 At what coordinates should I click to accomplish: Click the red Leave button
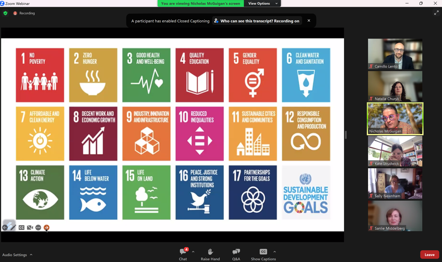pyautogui.click(x=429, y=254)
